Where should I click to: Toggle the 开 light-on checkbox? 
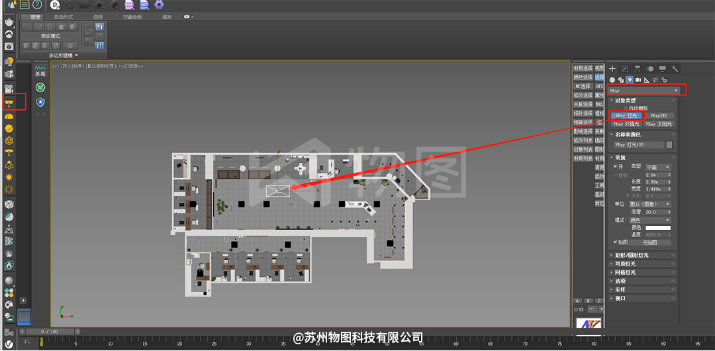tap(615, 167)
